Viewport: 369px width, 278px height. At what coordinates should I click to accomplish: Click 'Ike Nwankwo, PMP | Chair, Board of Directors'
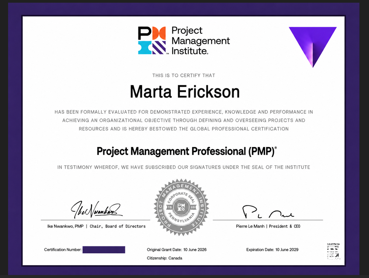coord(96,226)
